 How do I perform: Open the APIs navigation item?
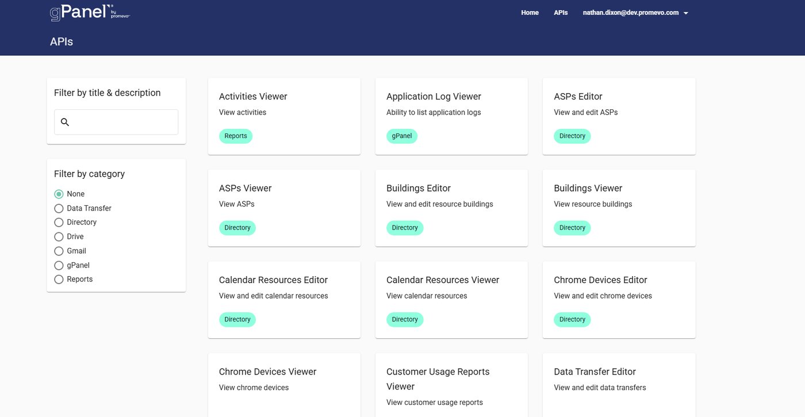tap(561, 13)
